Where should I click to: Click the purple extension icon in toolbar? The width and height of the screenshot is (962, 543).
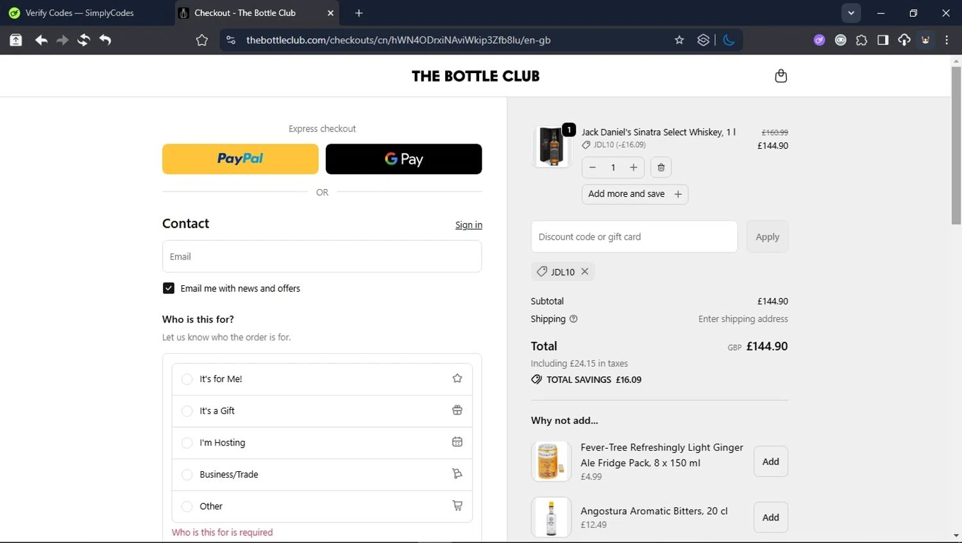point(819,40)
